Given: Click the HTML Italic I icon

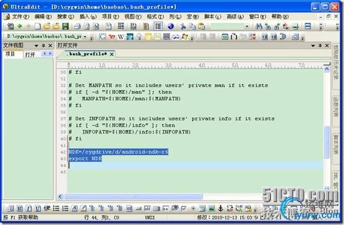Looking at the screenshot, I should [28, 208].
